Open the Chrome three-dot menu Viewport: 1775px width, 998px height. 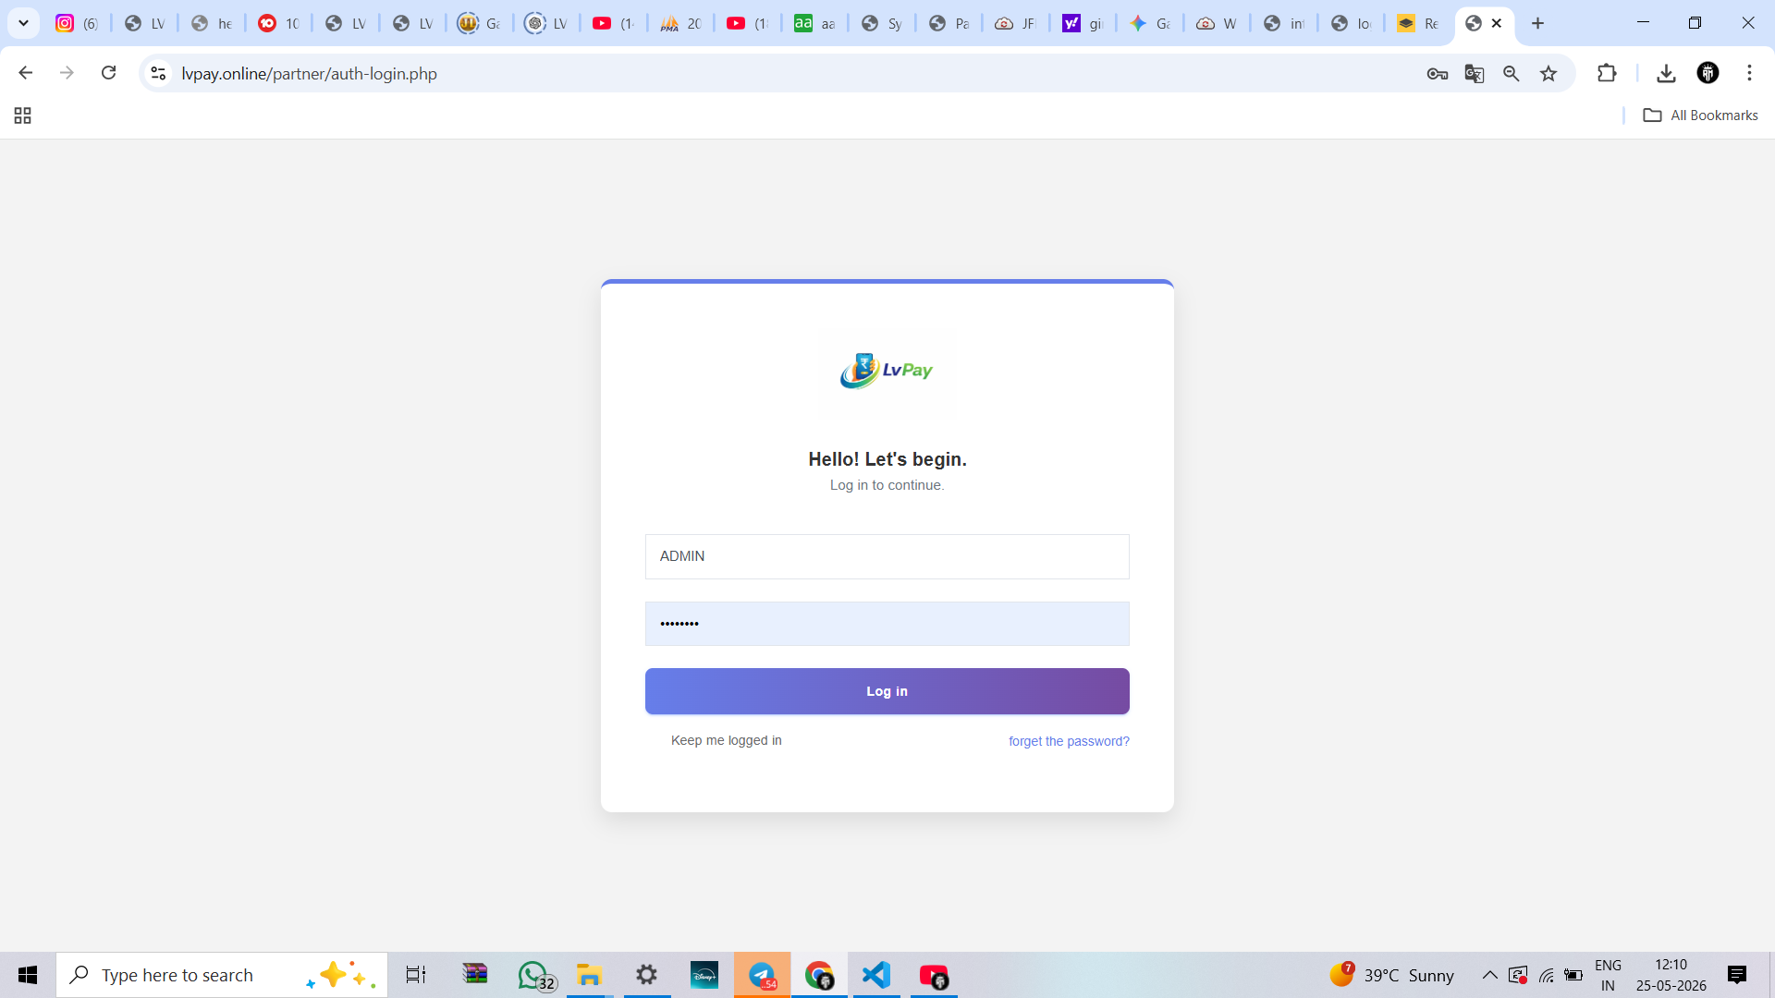(1749, 73)
